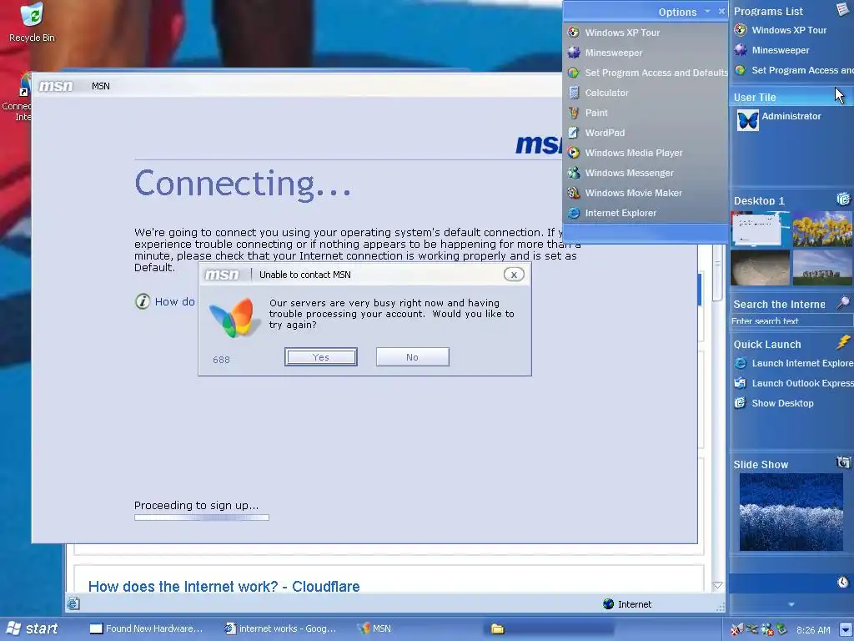Launch Internet Explorer from sidebar Quick Launch
854x641 pixels.
[792, 364]
